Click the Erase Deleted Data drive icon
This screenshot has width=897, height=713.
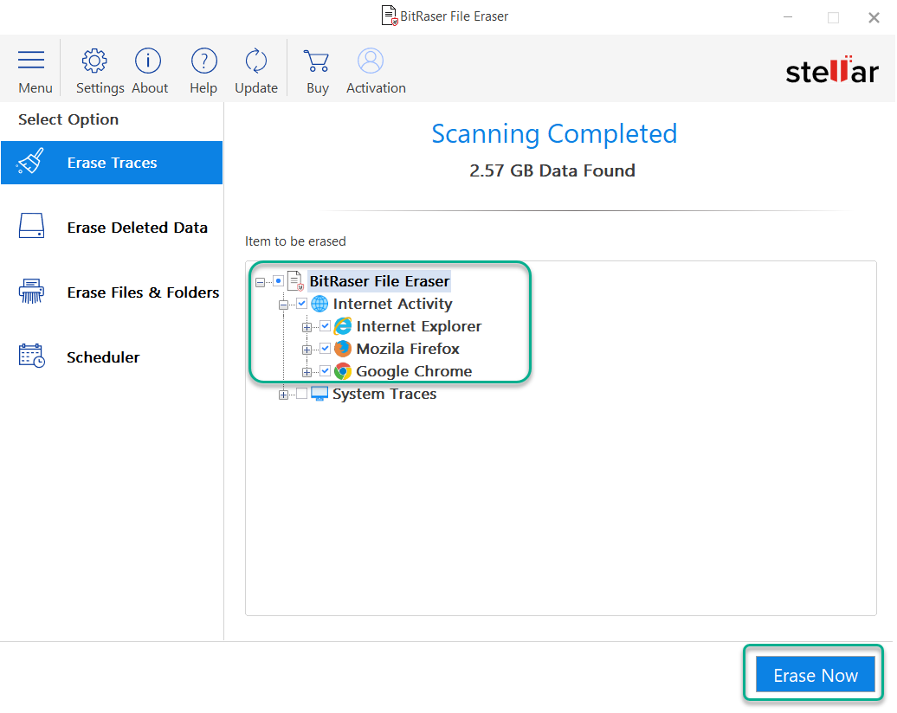(31, 226)
